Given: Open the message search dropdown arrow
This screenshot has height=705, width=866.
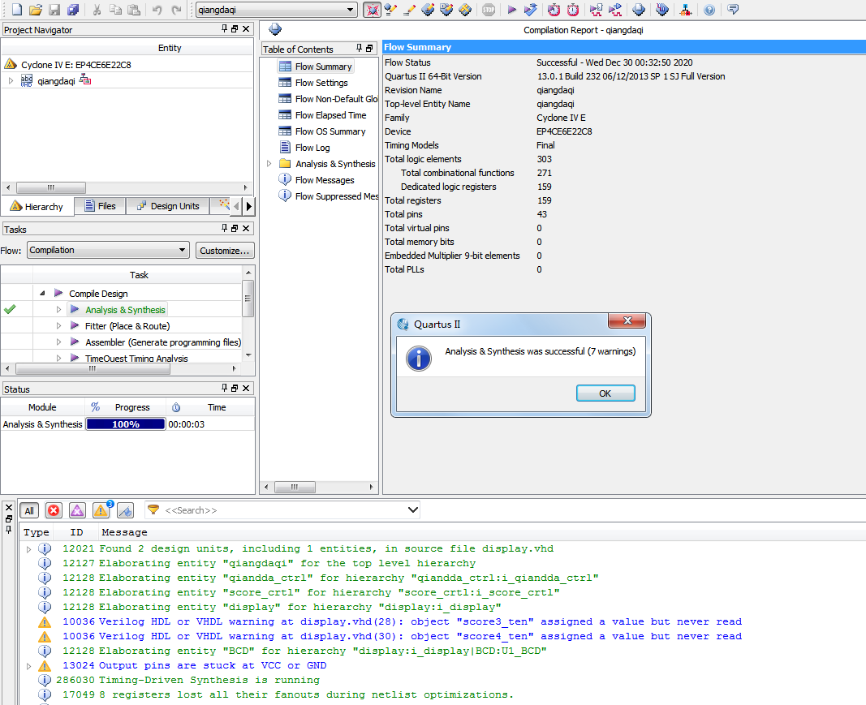Looking at the screenshot, I should [x=412, y=510].
